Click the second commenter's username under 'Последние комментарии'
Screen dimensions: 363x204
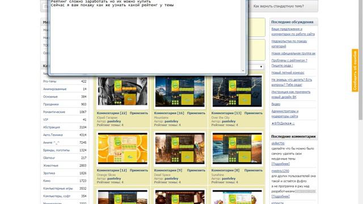pyautogui.click(x=280, y=171)
